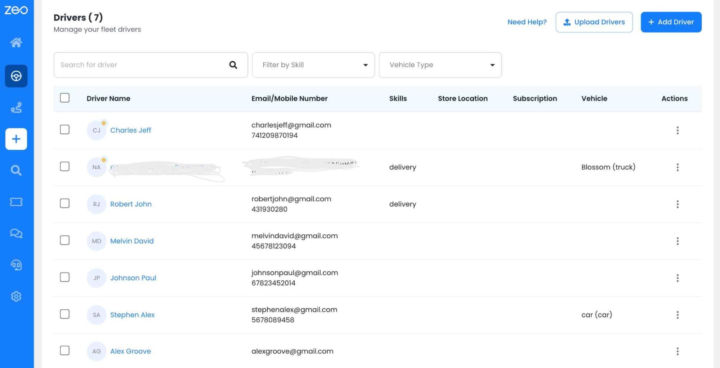
Task: Check the select-all drivers checkbox
Action: tap(65, 98)
